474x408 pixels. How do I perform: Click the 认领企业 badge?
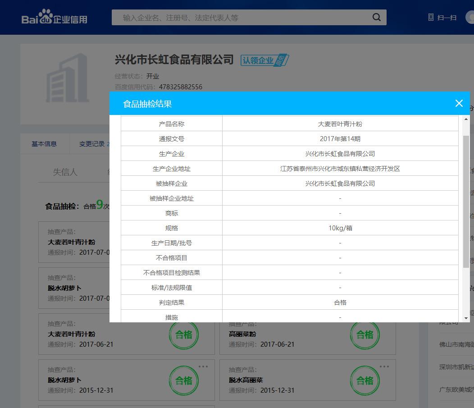pyautogui.click(x=264, y=60)
